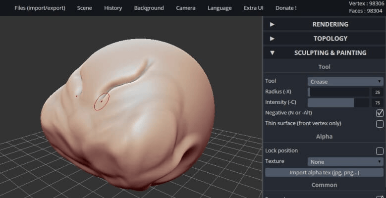Expand the Rendering section arrow
Image resolution: width=386 pixels, height=198 pixels.
272,24
